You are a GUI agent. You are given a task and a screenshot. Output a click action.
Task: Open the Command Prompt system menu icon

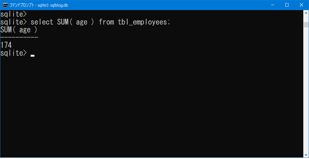[5, 5]
